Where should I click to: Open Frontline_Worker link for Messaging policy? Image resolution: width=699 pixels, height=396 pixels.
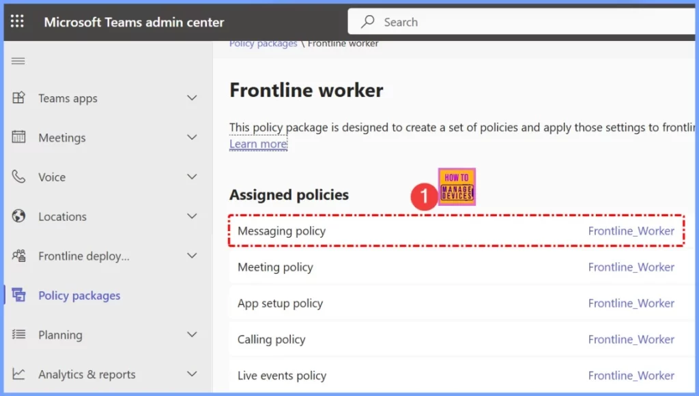coord(631,231)
